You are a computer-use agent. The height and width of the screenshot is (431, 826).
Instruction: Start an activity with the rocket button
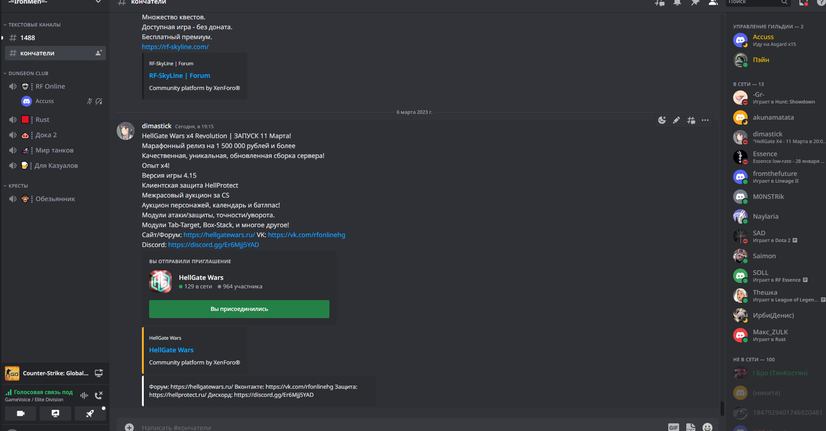90,413
